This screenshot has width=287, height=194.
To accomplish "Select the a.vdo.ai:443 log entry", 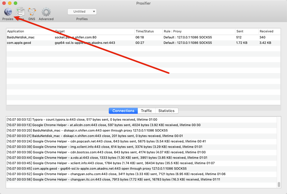I will click(141, 158).
